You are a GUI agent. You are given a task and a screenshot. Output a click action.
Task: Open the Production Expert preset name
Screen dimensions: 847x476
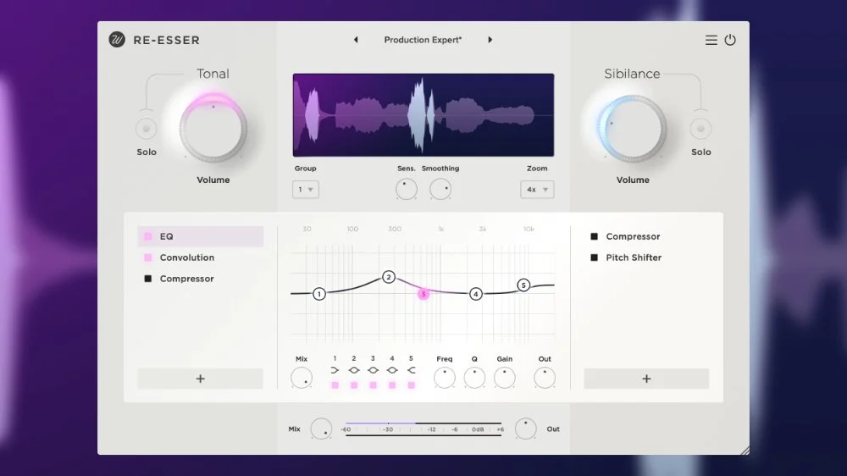click(423, 40)
